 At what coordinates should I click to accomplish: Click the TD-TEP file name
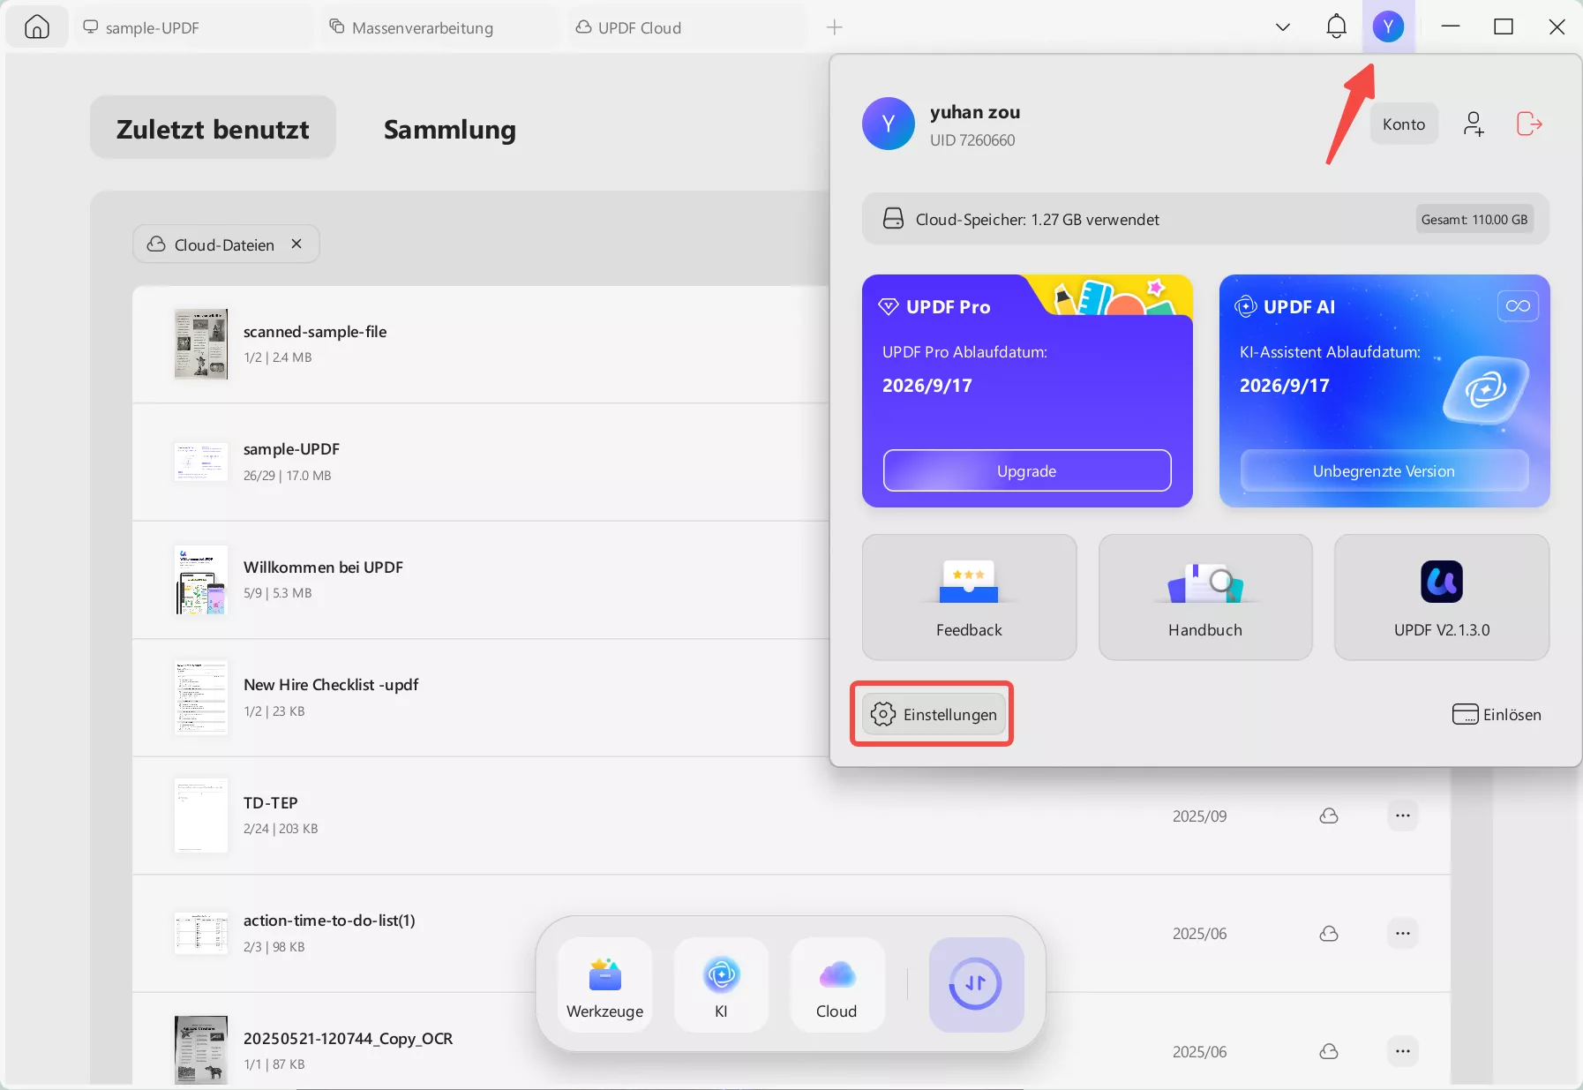[271, 802]
